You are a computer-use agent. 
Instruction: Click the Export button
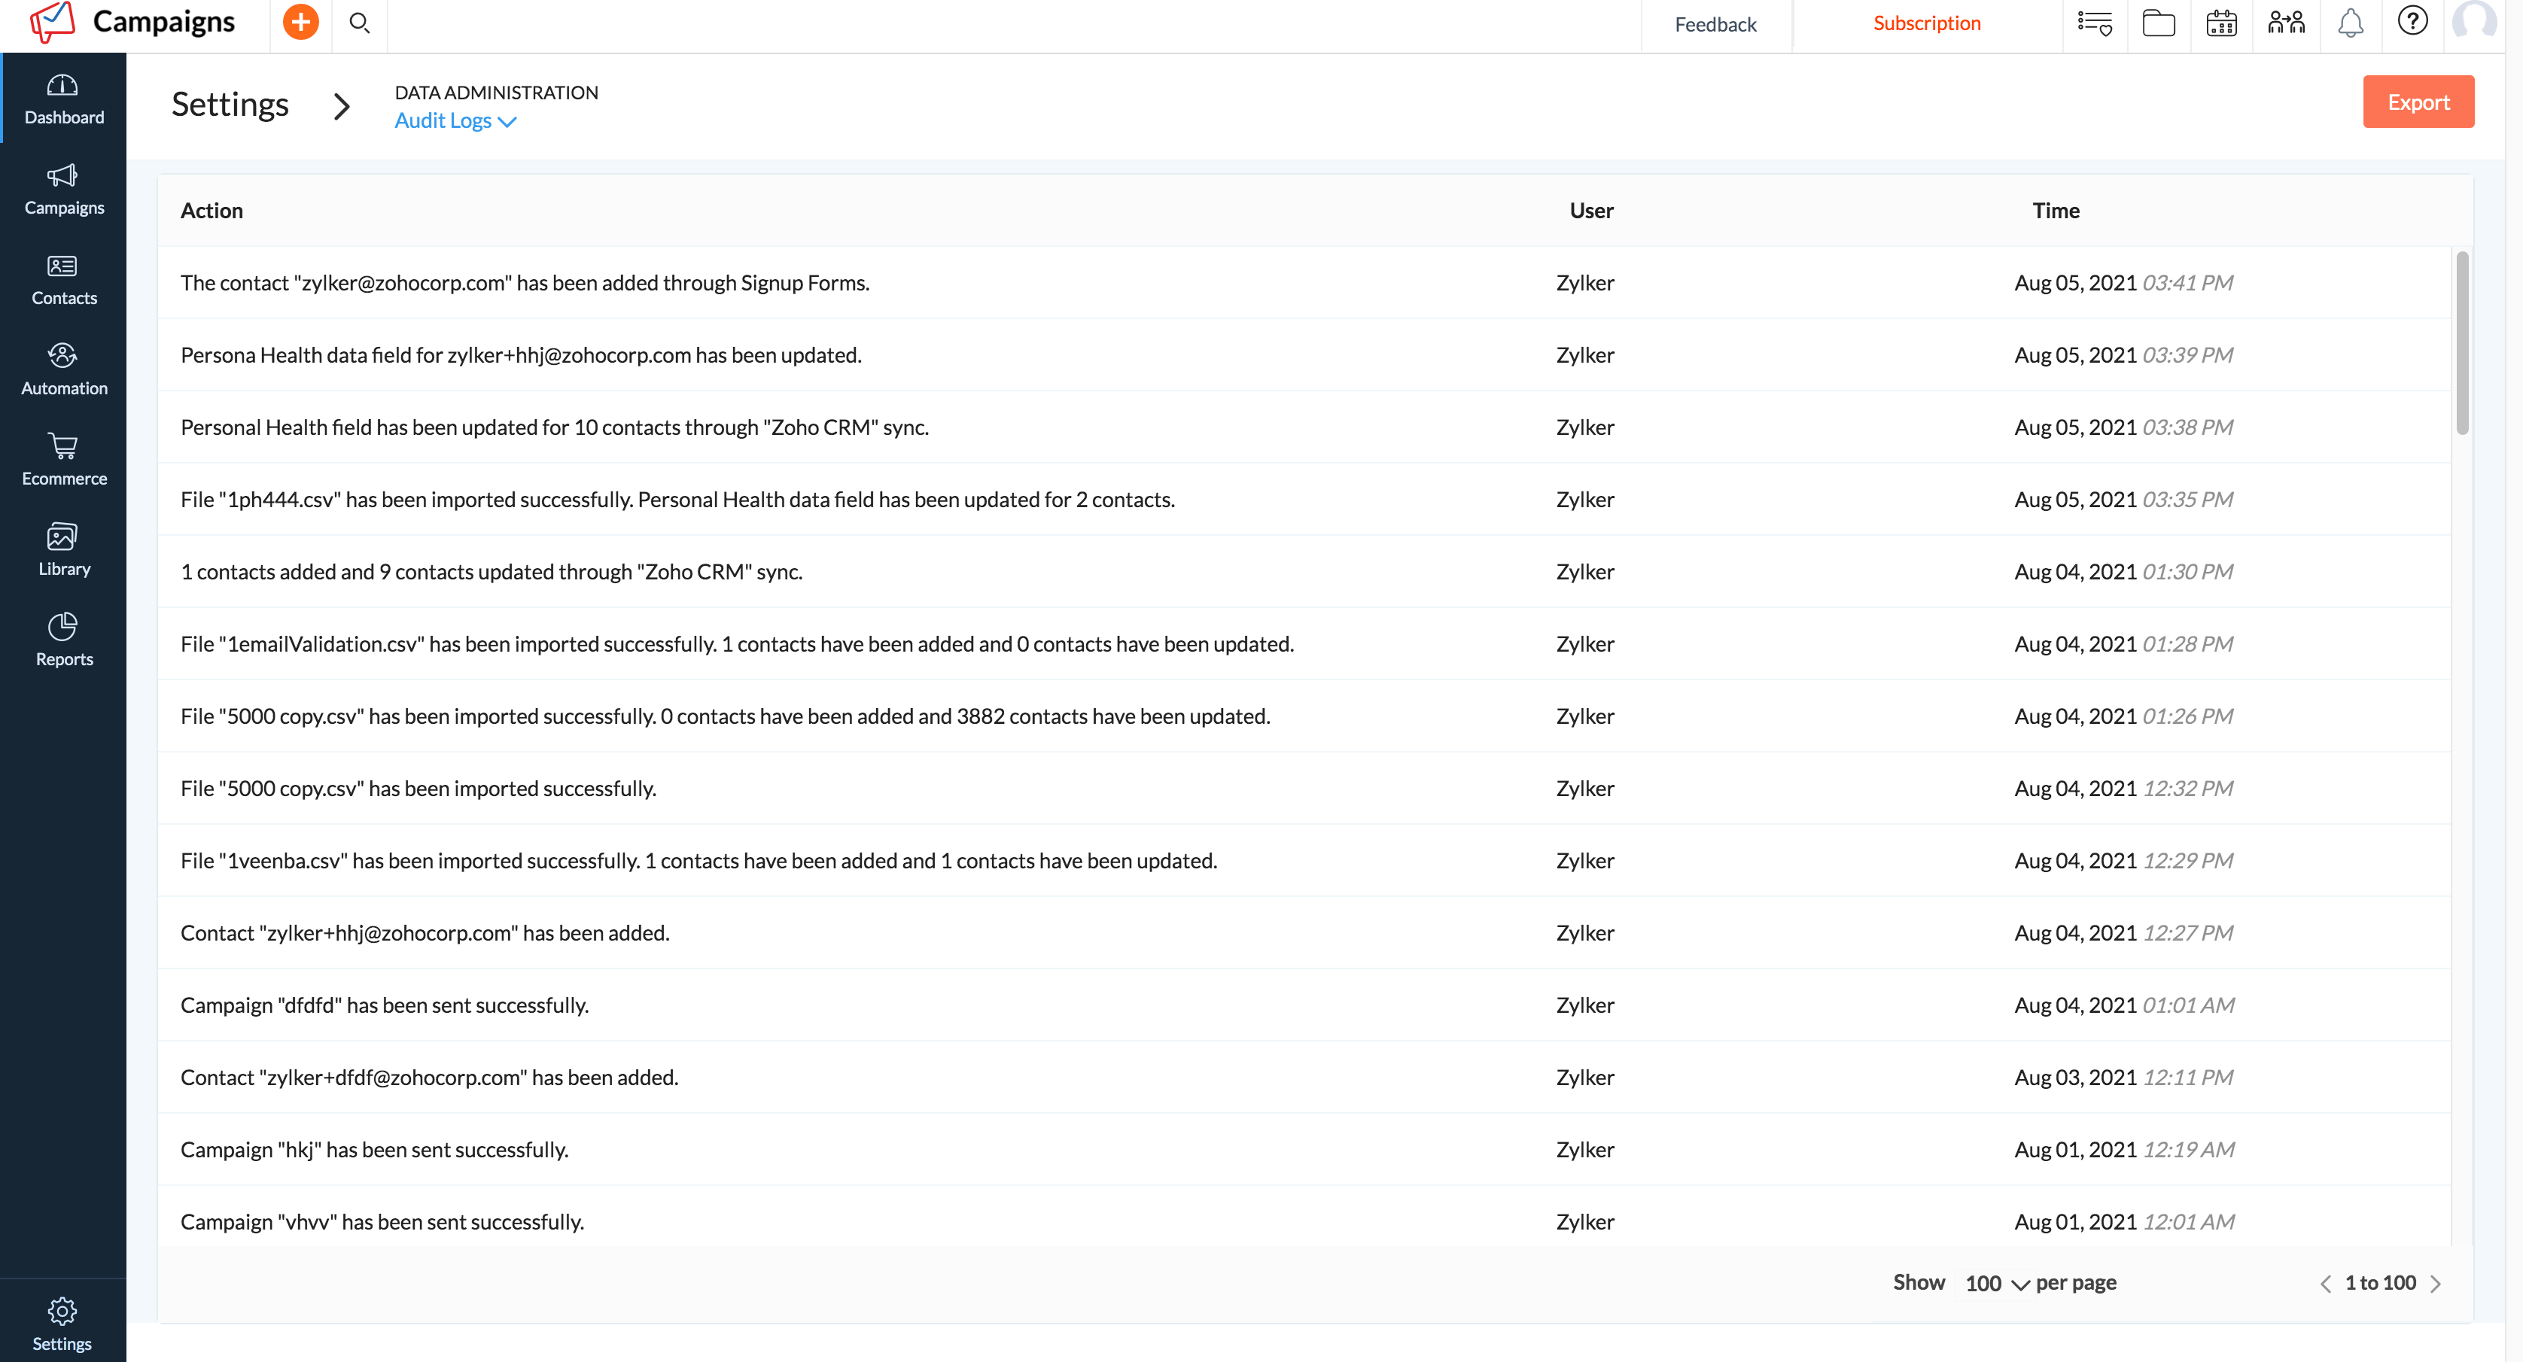(2418, 101)
